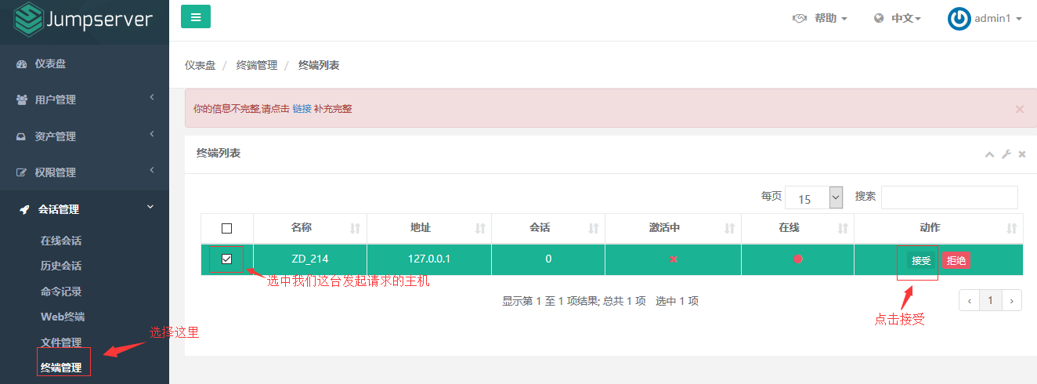The image size is (1037, 384).
Task: Open 终端管理 in the sidebar
Action: click(x=61, y=367)
